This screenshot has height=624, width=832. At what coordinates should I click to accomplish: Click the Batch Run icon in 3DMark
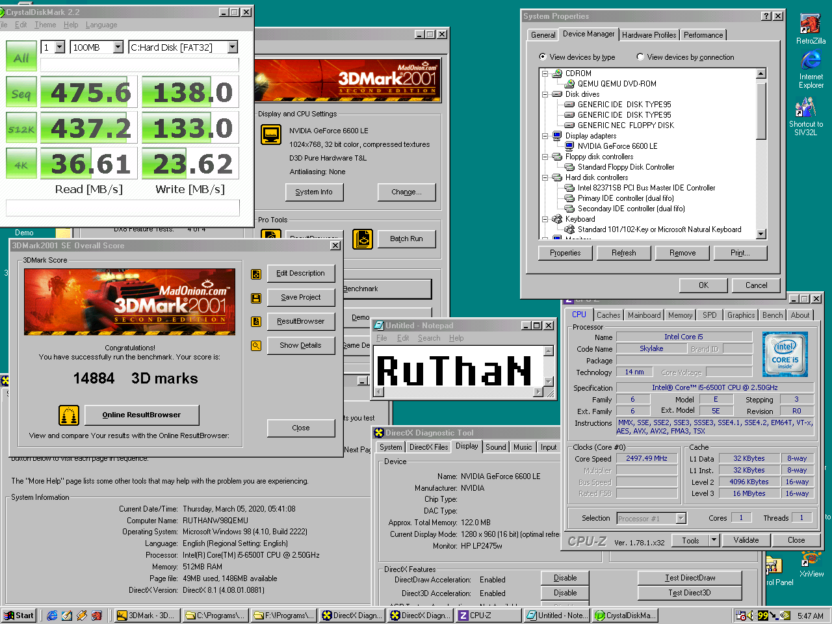point(363,239)
